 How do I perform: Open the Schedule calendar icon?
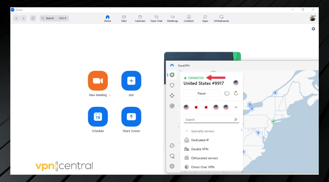coord(98,116)
